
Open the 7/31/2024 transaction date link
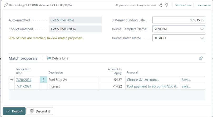(24, 86)
